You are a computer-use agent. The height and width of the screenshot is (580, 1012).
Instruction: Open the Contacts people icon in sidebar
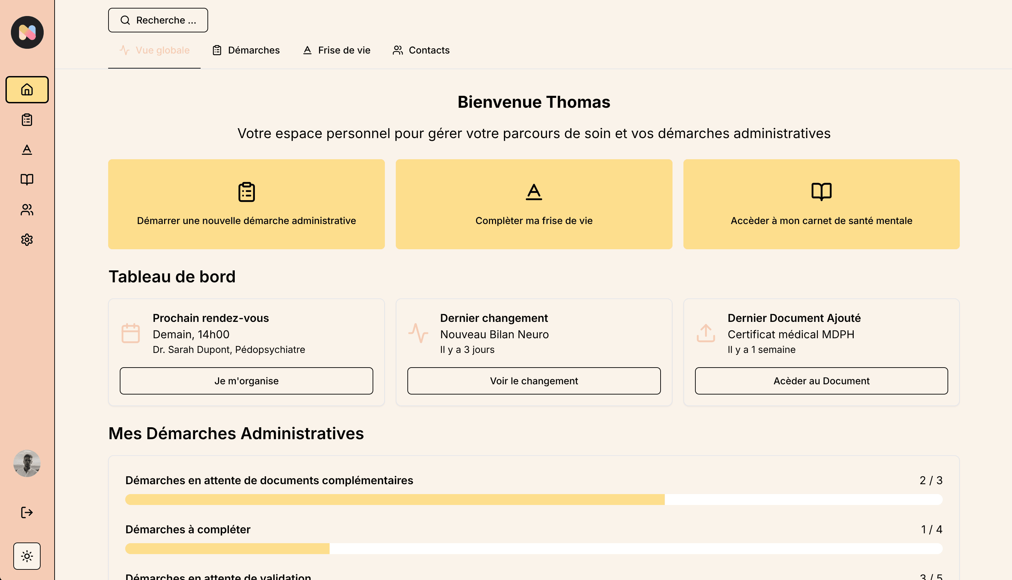[x=27, y=210]
